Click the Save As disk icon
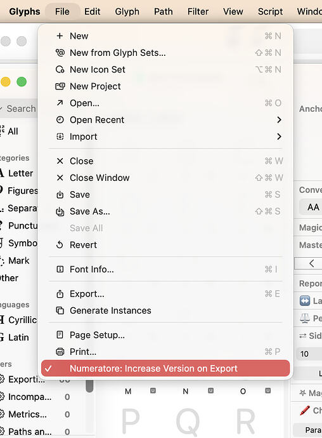 60,211
